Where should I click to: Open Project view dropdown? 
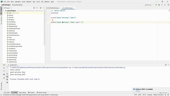coord(7,8)
